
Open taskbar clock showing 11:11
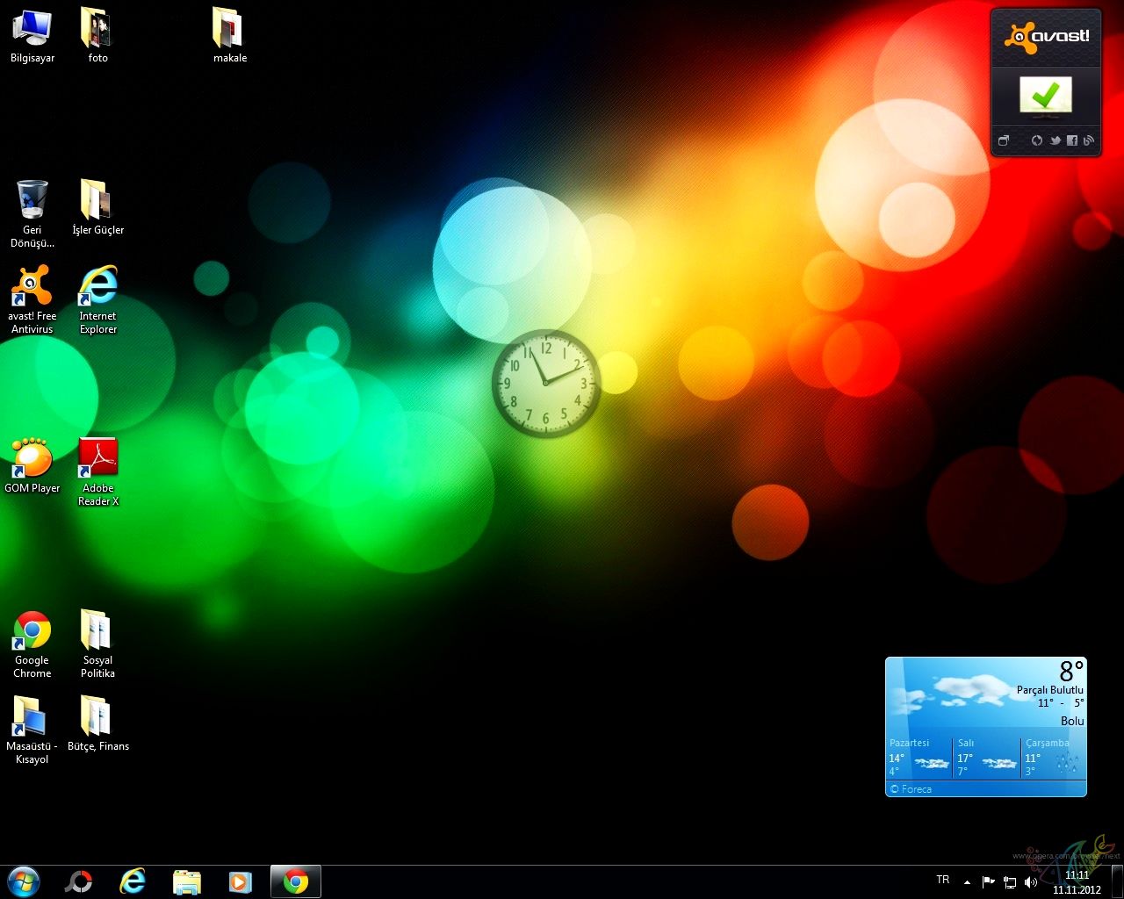click(1077, 881)
